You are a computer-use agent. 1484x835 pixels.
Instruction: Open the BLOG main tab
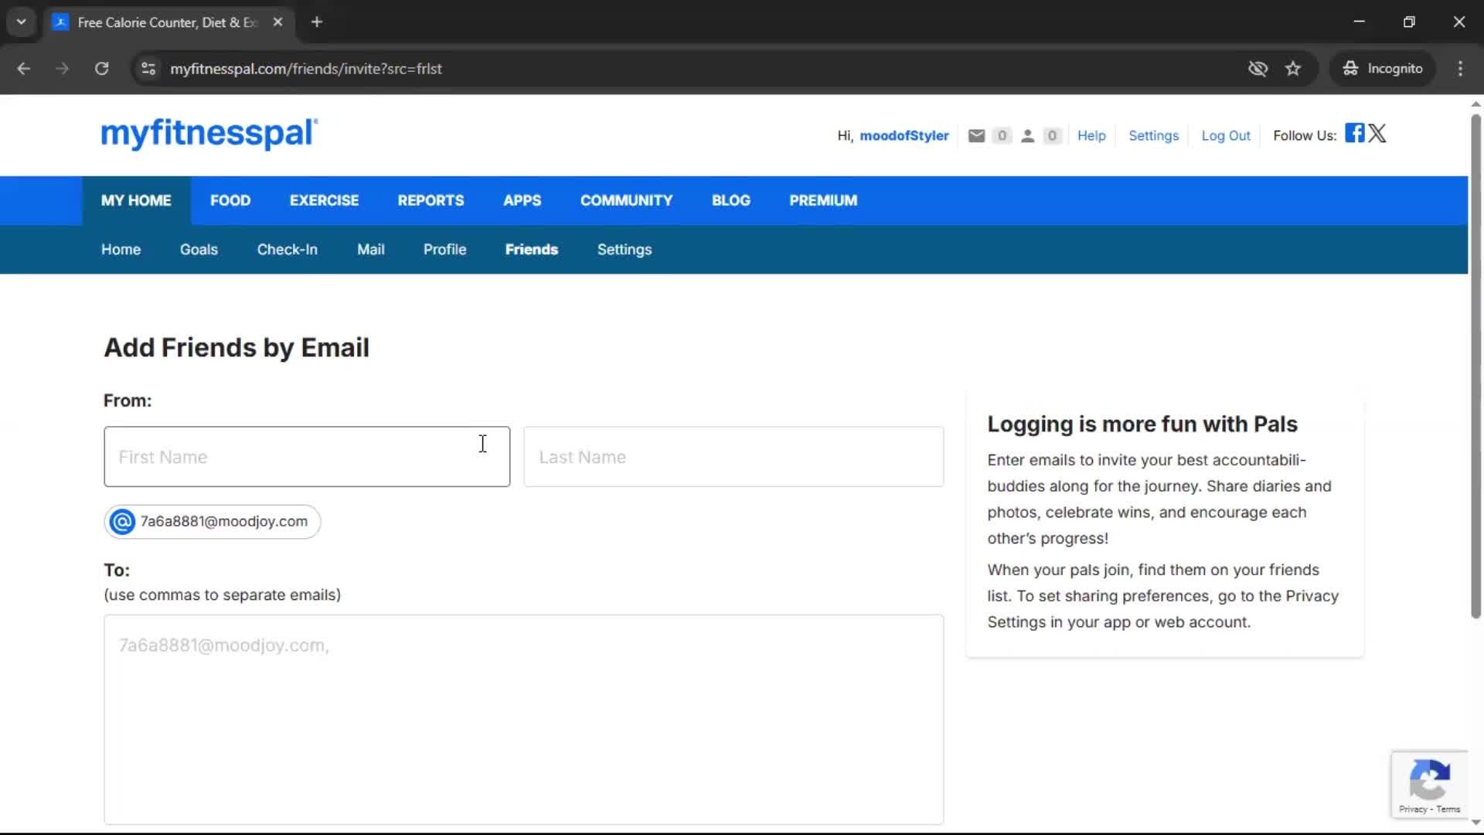pyautogui.click(x=730, y=201)
